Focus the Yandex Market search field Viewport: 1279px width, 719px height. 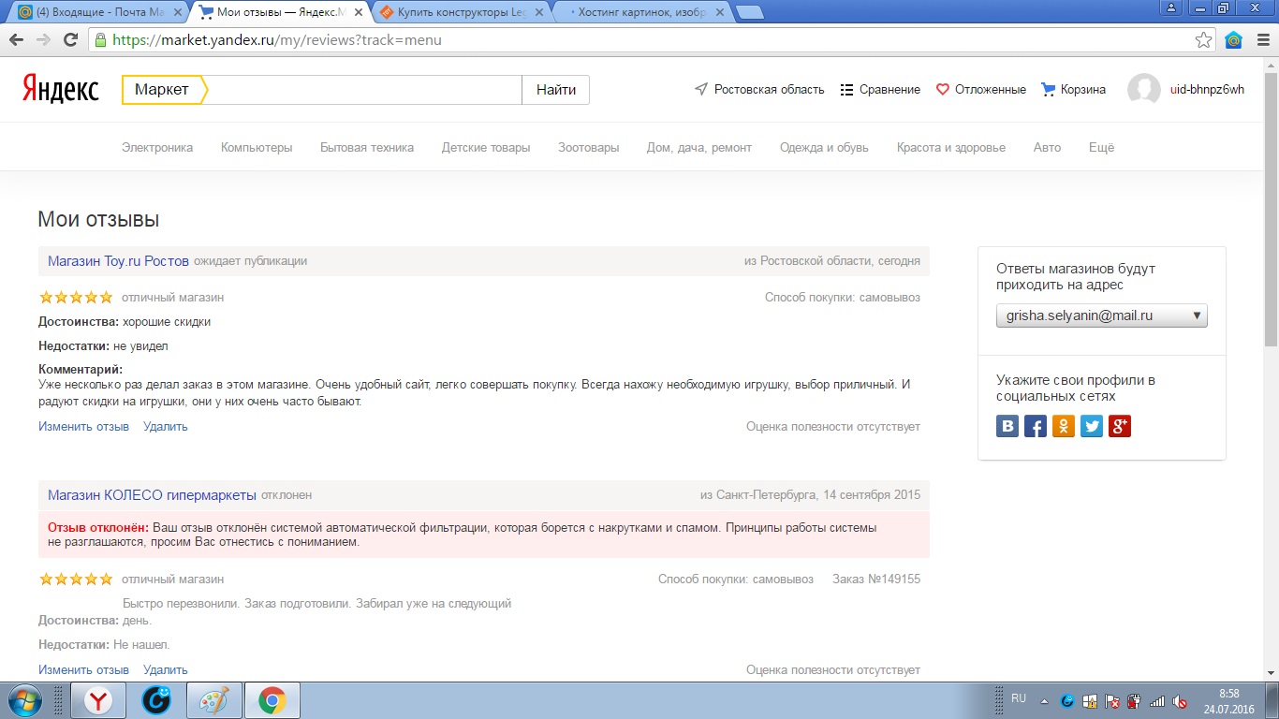pyautogui.click(x=364, y=90)
